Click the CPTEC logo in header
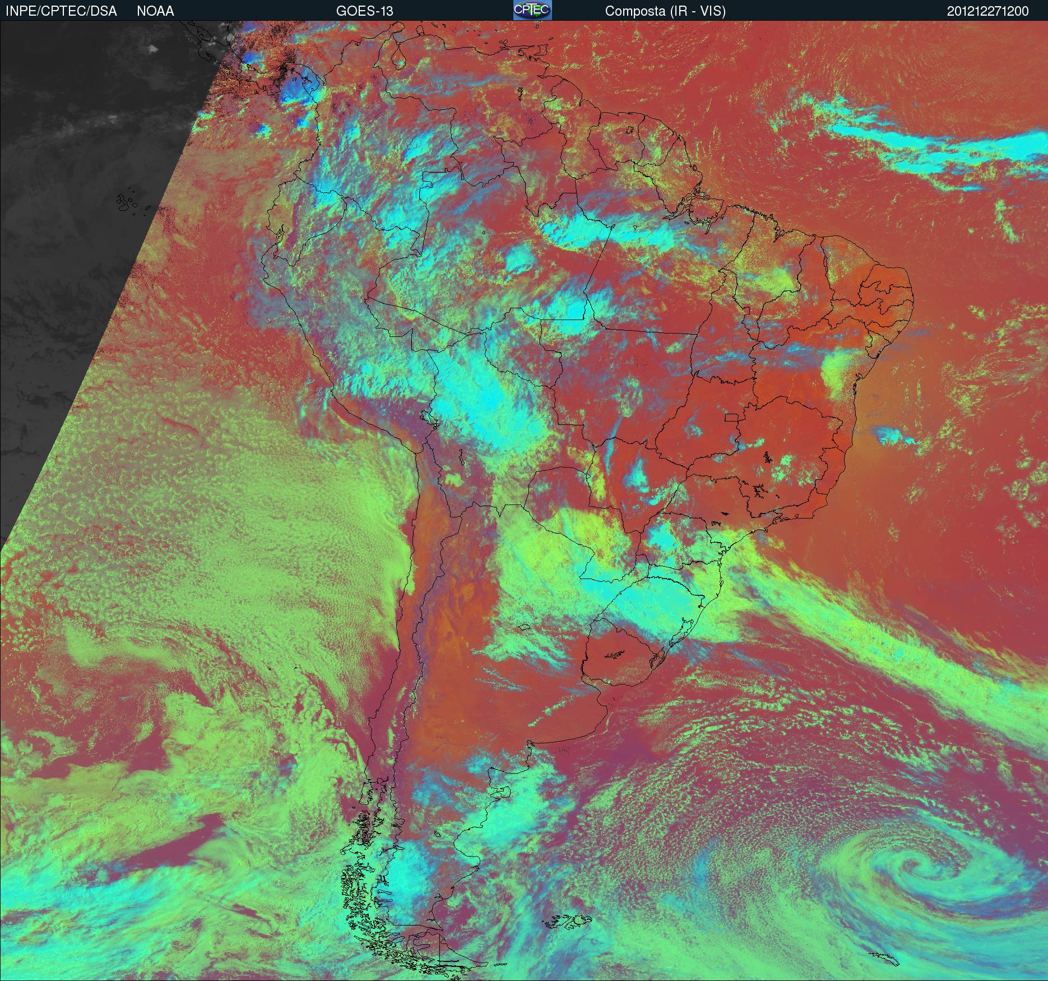This screenshot has width=1048, height=981. coord(532,10)
